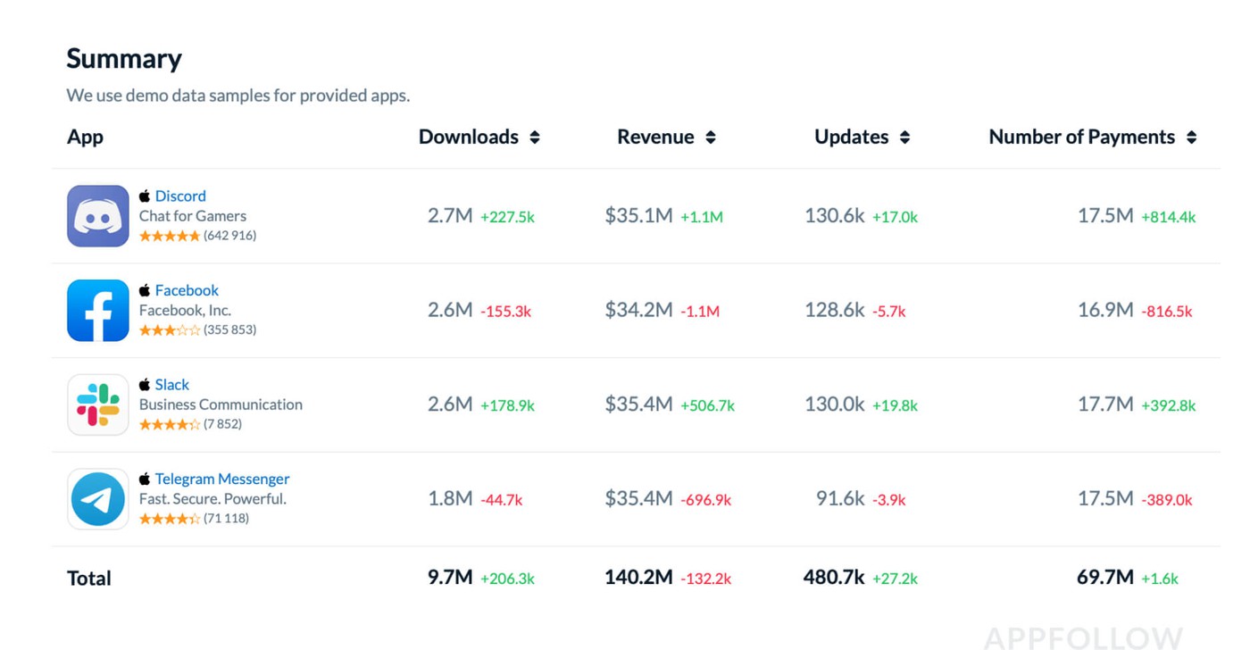The height and width of the screenshot is (650, 1250).
Task: Click the Facebook, Inc. publisher text
Action: (x=185, y=311)
